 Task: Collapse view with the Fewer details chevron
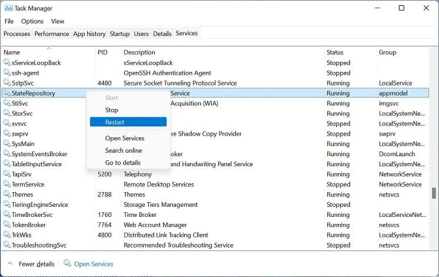click(10, 263)
